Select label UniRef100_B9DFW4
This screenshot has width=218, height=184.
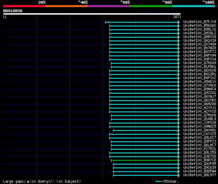coord(200,171)
